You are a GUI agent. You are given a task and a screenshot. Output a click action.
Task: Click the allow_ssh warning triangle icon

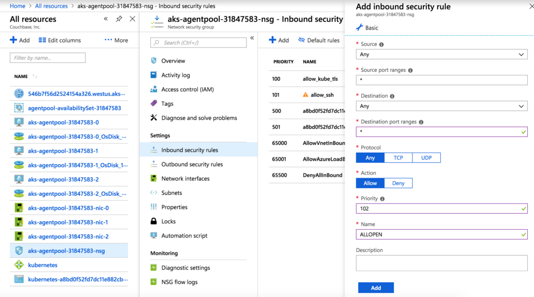coord(306,95)
